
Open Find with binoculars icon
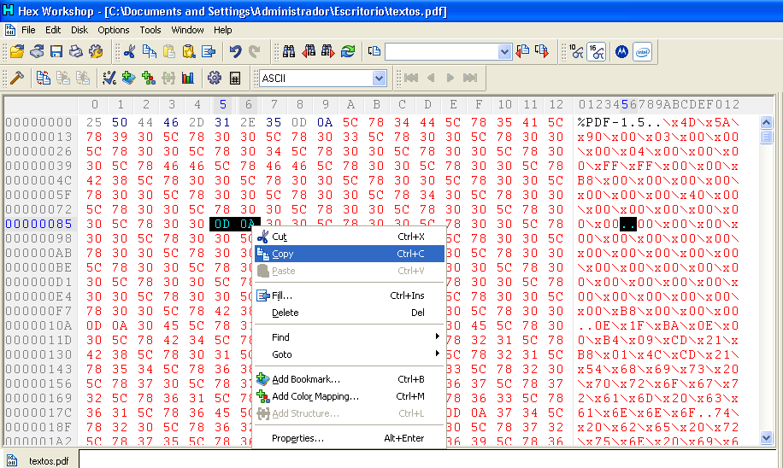pyautogui.click(x=289, y=51)
